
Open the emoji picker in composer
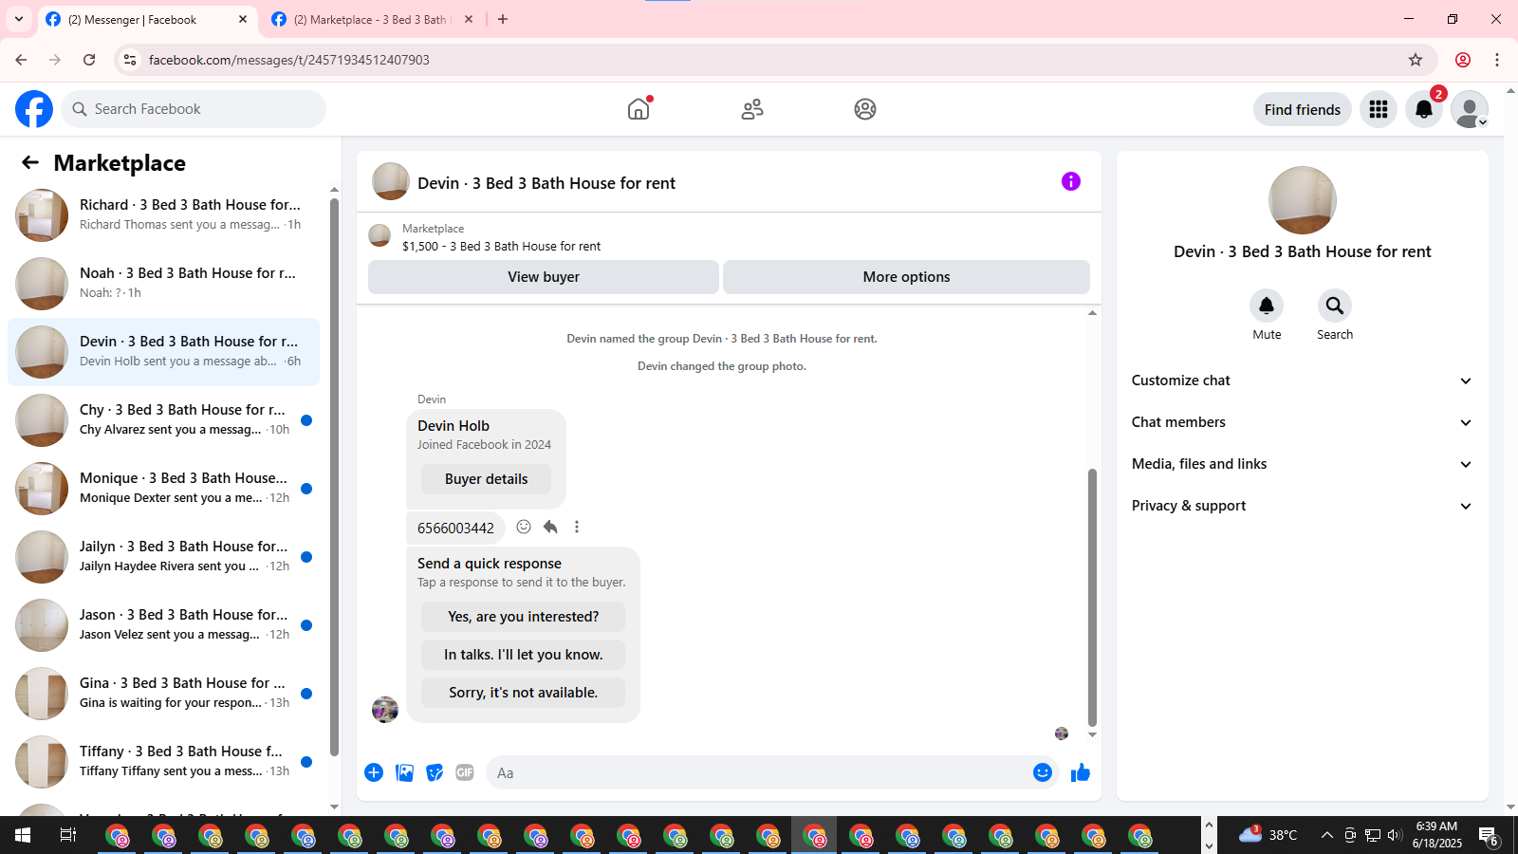(1043, 772)
